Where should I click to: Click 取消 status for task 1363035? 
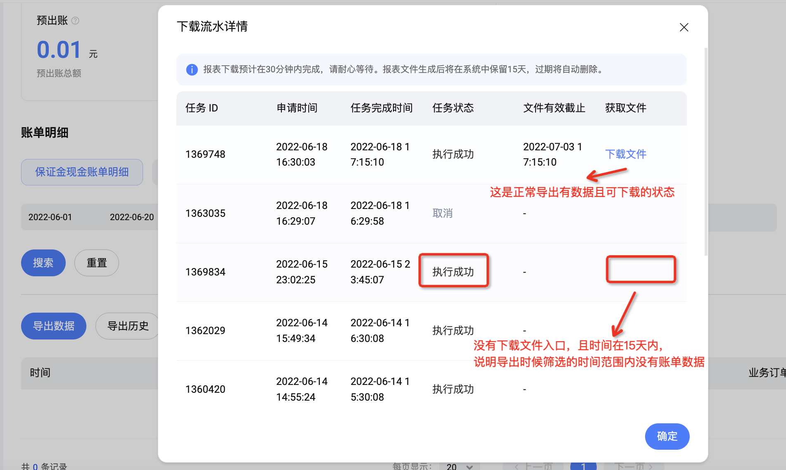(443, 213)
